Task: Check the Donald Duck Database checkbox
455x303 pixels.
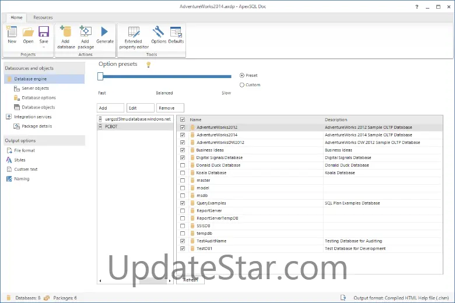Action: (183, 165)
